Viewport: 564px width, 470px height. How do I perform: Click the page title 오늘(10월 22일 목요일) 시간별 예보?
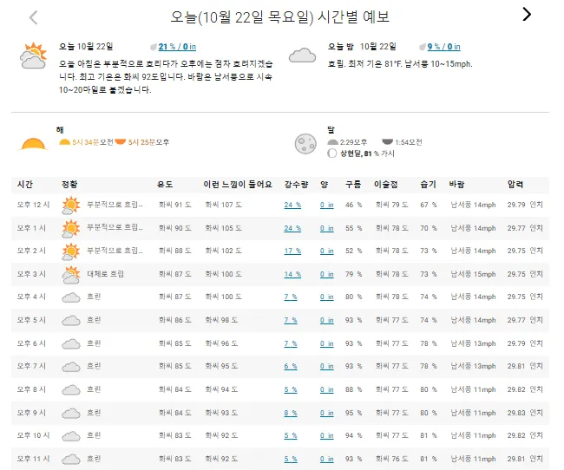280,16
